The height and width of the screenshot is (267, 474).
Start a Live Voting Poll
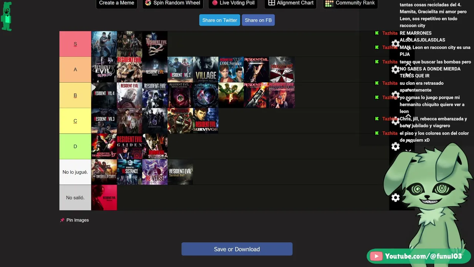[x=233, y=3]
